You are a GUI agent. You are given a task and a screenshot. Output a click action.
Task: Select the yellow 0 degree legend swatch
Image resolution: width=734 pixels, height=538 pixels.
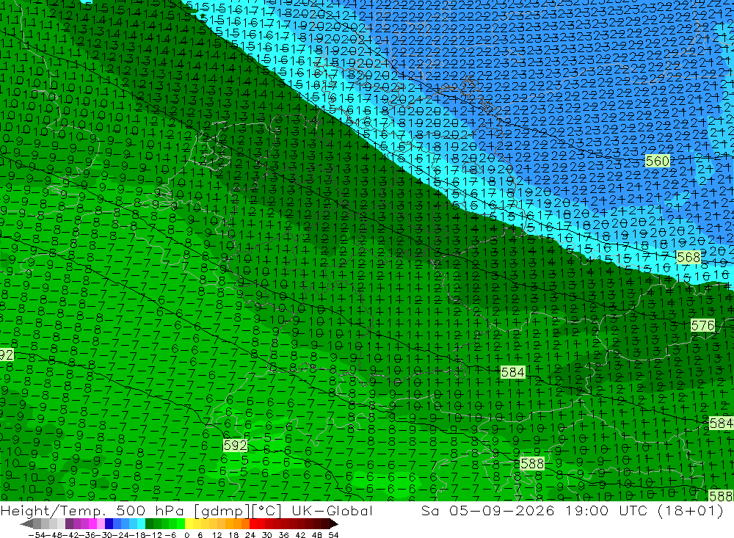pos(189,523)
